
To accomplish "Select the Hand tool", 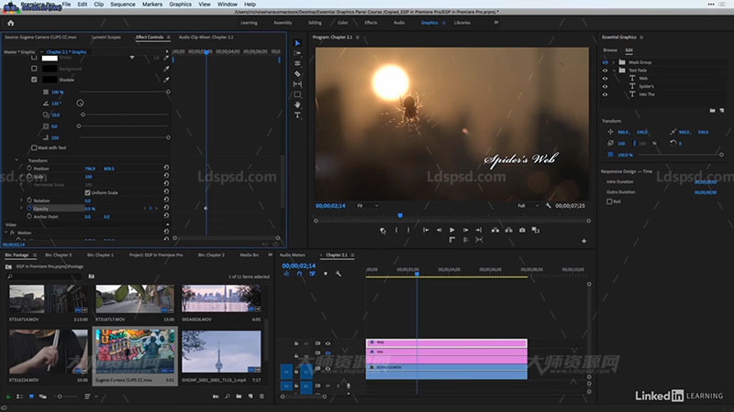I will tap(297, 104).
